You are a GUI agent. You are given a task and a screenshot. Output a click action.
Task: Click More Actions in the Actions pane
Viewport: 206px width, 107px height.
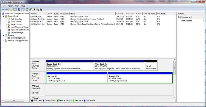(x=186, y=21)
